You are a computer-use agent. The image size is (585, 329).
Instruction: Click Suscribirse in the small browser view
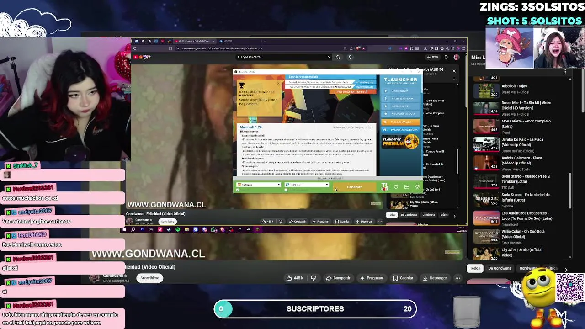[167, 222]
